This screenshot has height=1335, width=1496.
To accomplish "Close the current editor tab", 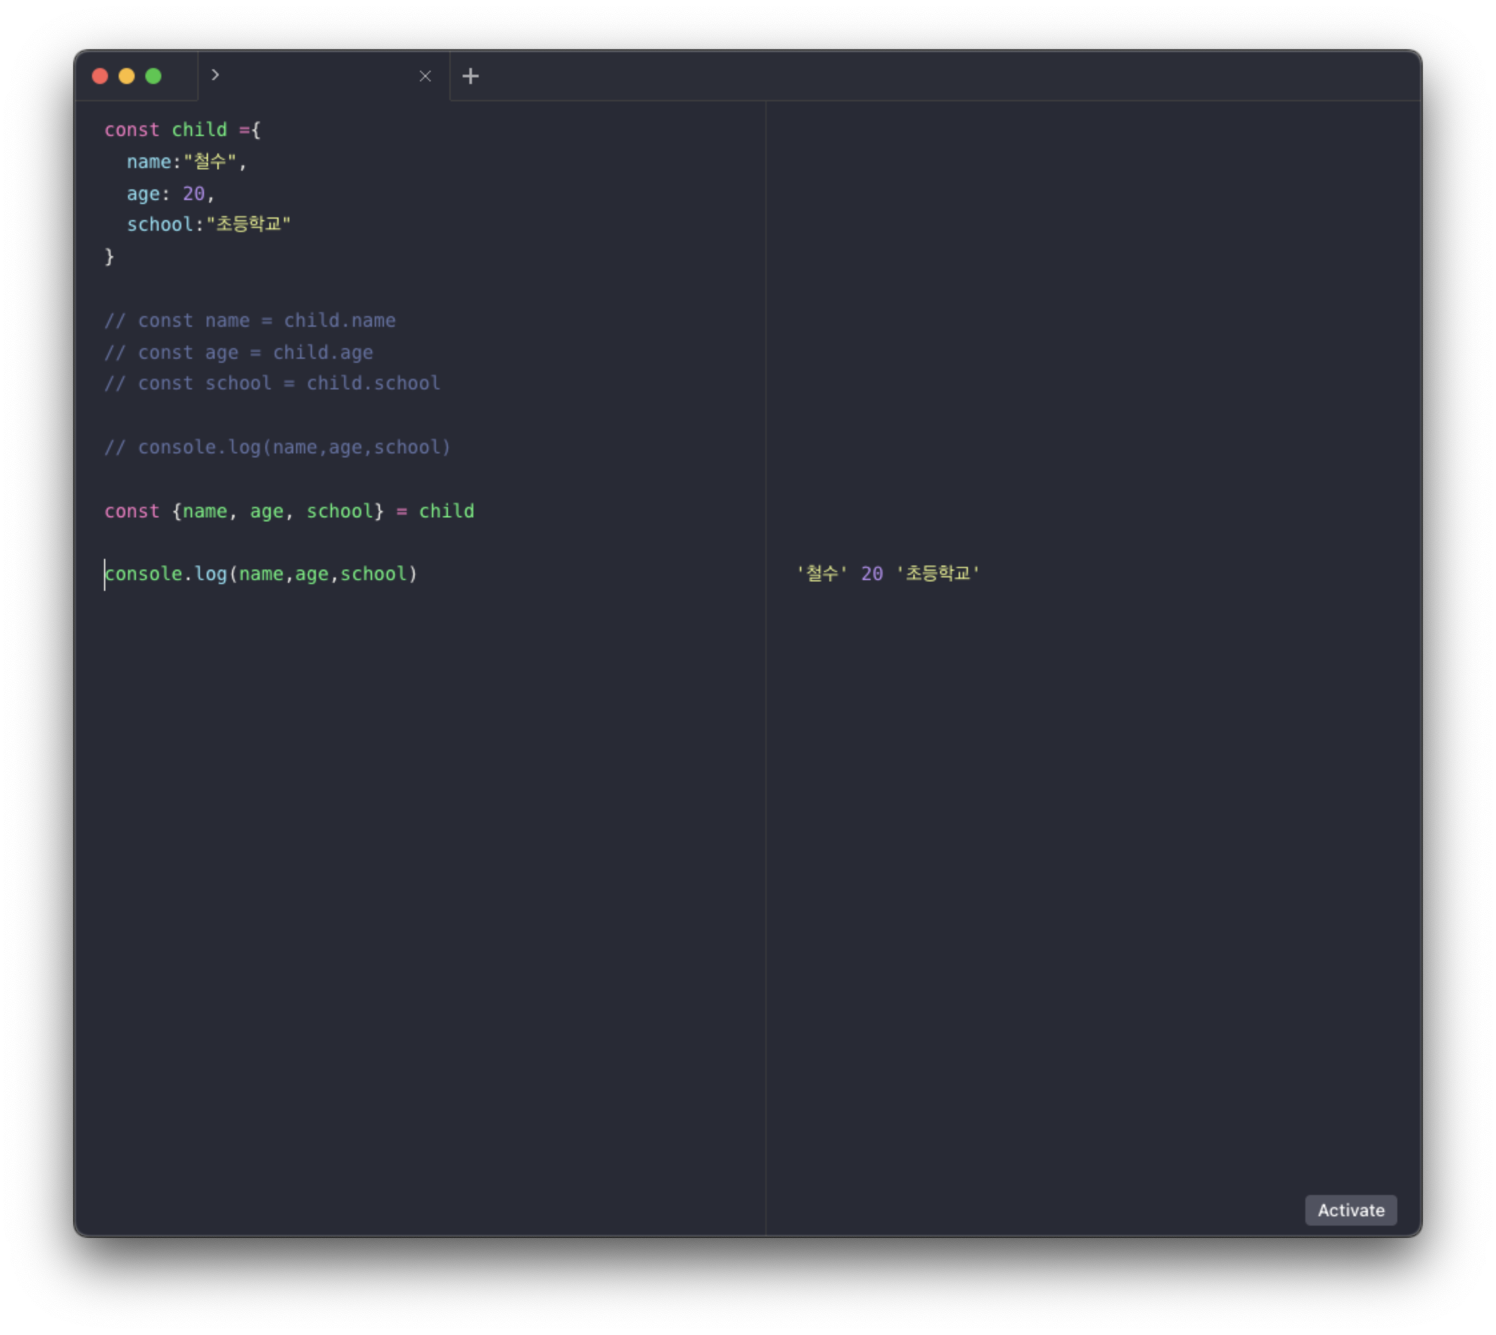I will [x=425, y=76].
